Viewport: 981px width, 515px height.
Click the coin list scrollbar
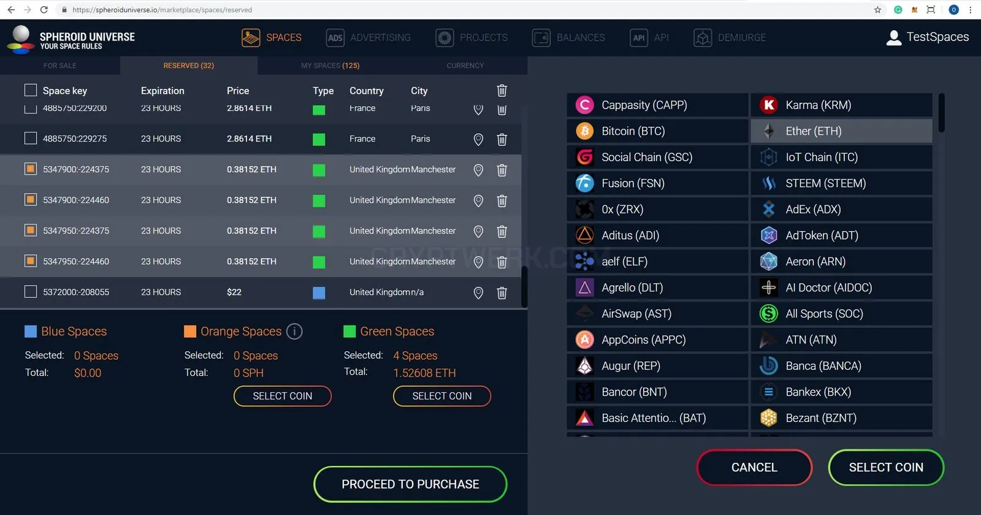pos(941,113)
